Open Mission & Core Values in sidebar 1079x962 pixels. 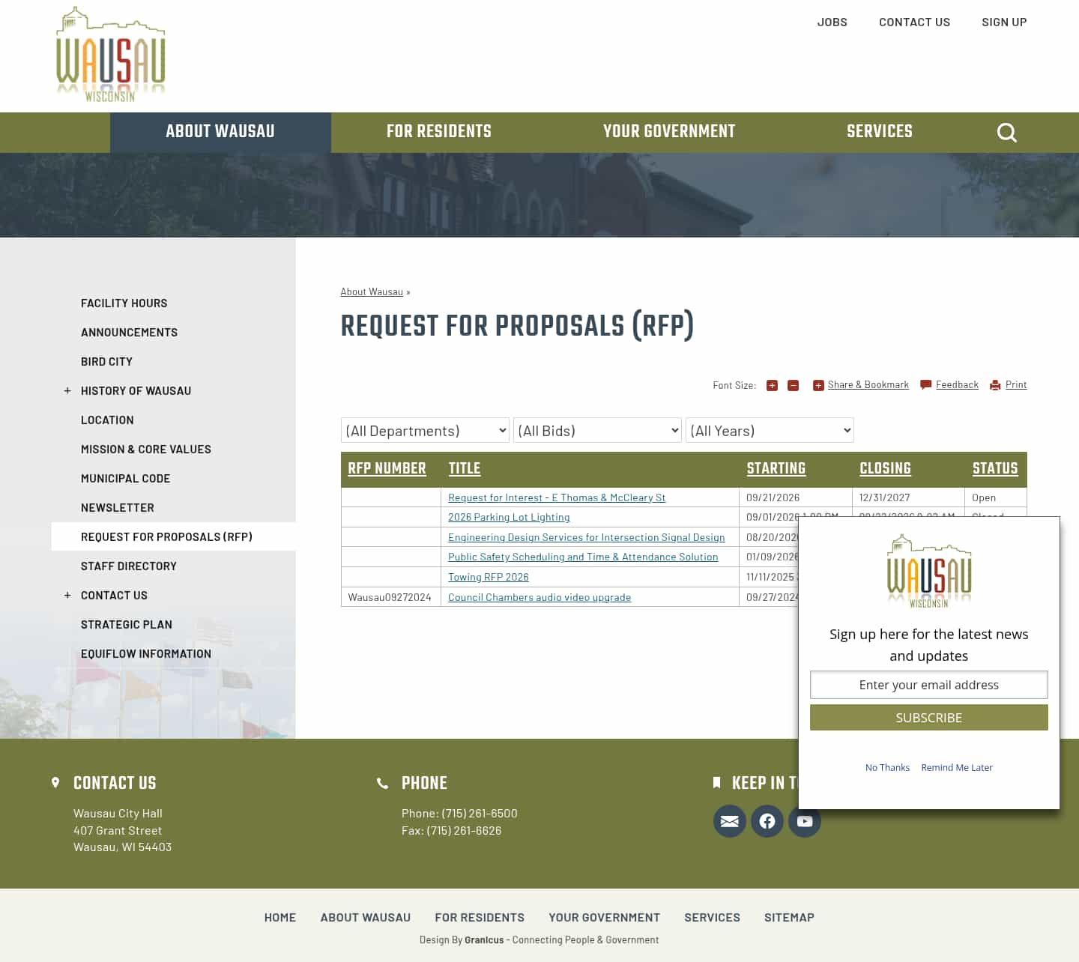(x=146, y=449)
